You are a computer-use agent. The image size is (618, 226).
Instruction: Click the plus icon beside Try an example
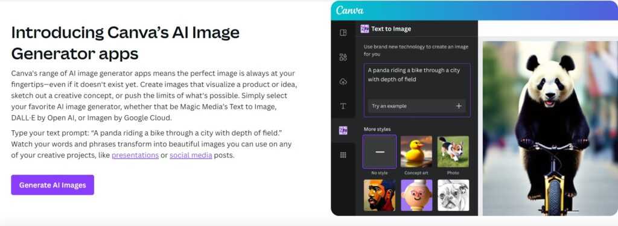pyautogui.click(x=459, y=106)
